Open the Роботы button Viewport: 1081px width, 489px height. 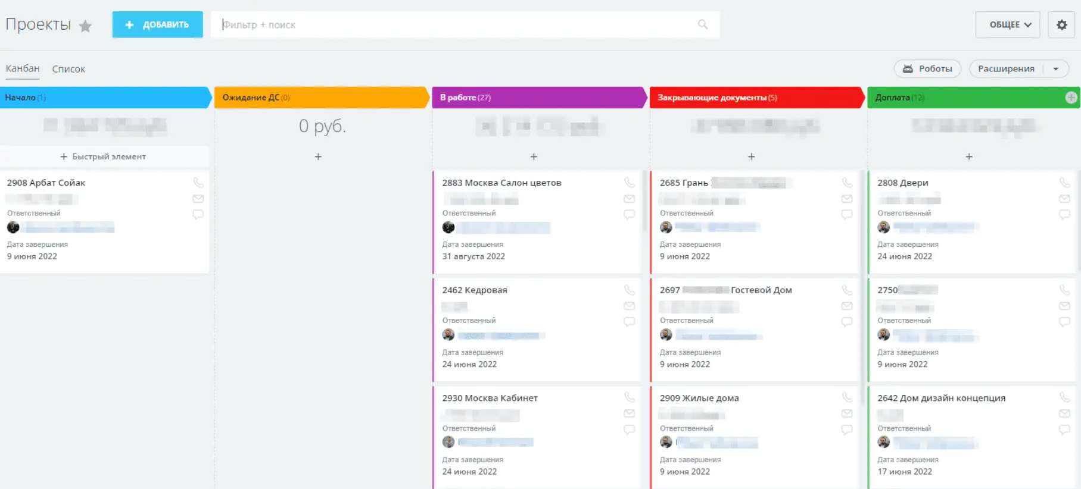(927, 69)
